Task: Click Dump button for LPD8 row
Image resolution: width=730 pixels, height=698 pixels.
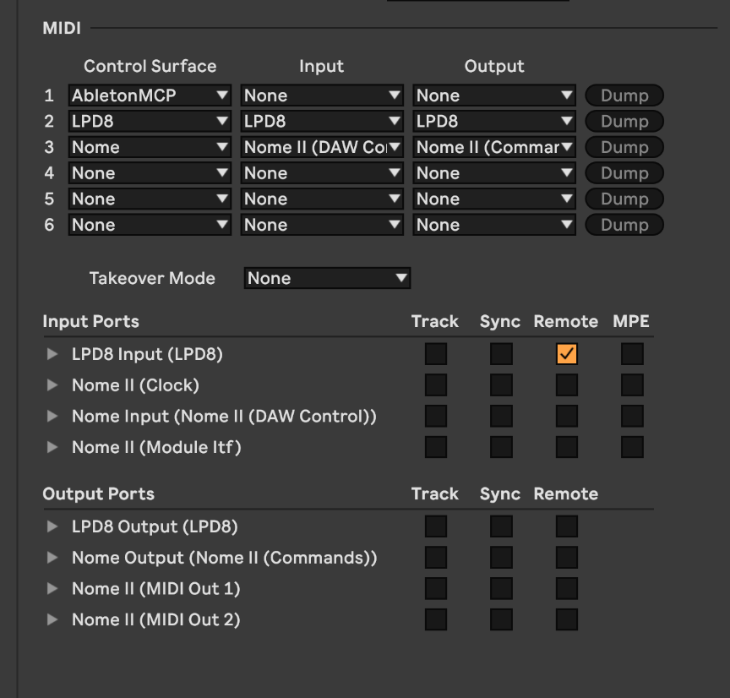Action: [x=624, y=121]
